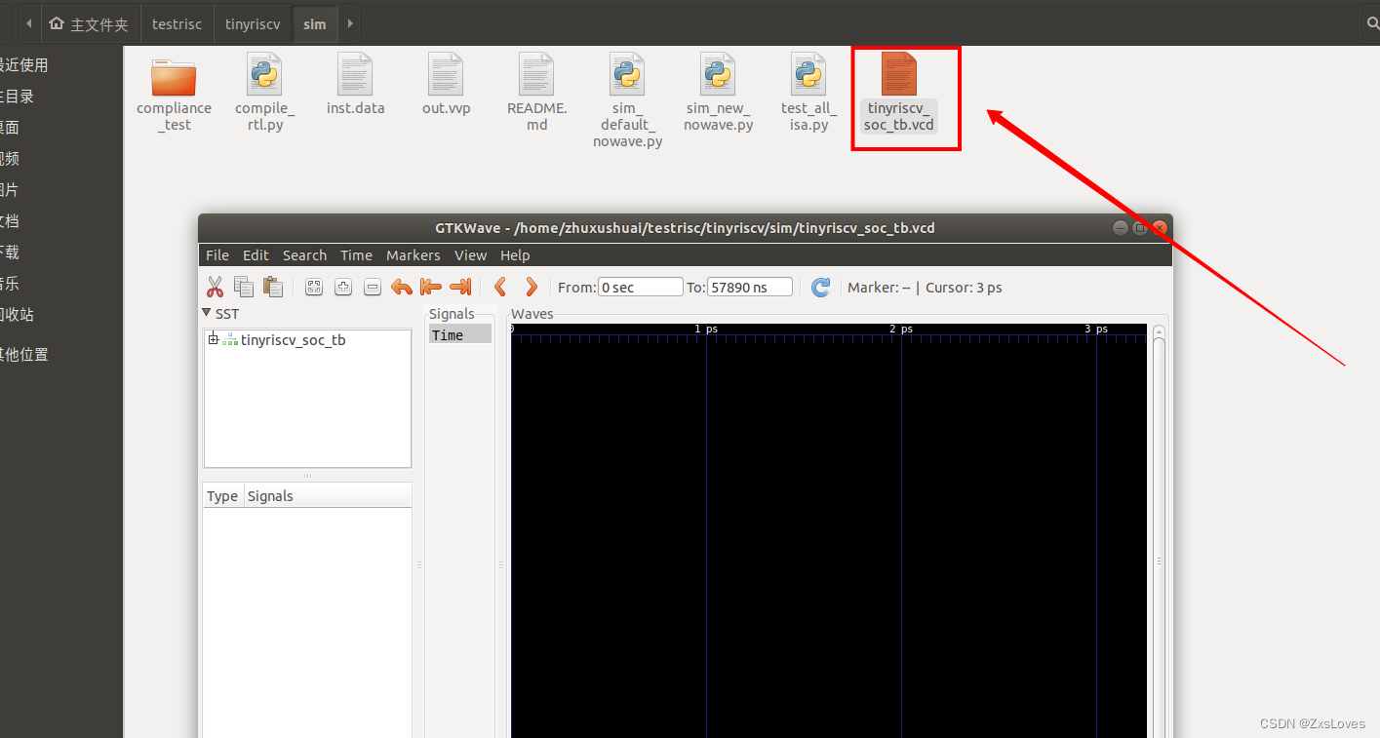Open 回收站 in the file manager sidebar
The width and height of the screenshot is (1380, 738).
coord(17,315)
